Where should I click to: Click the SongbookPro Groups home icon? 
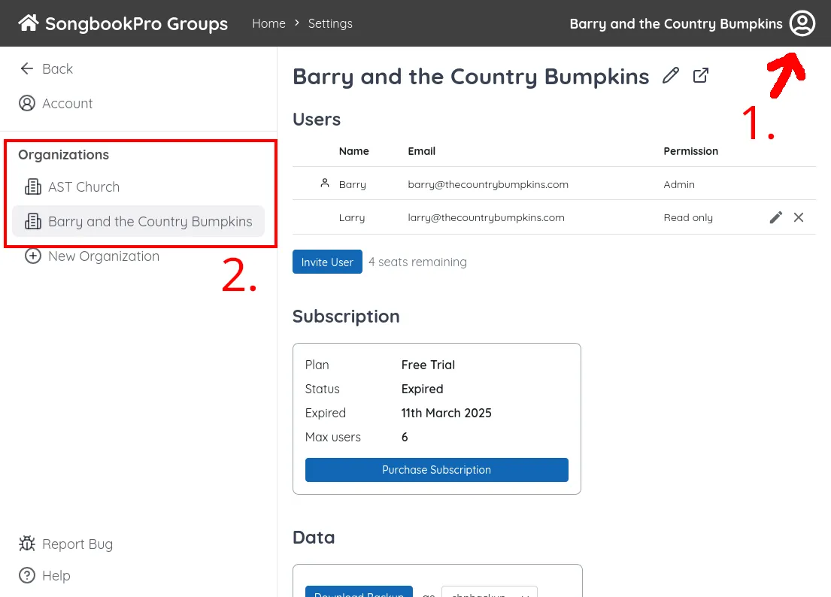[x=28, y=23]
